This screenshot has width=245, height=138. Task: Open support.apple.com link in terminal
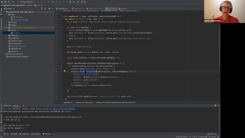56,109
